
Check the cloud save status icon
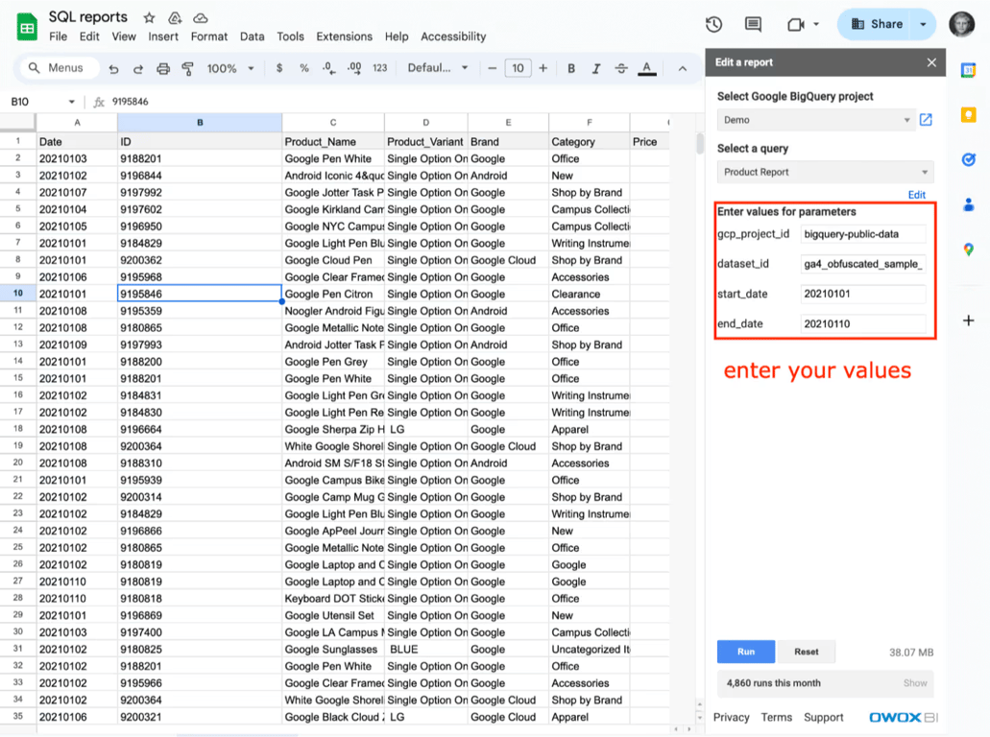click(200, 17)
